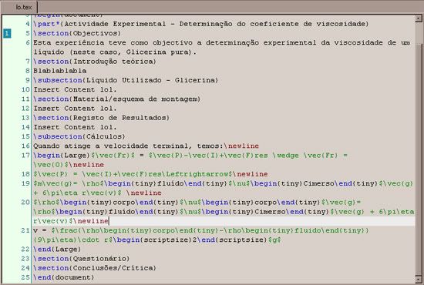Viewport: 424px width, 285px height.
Task: Click Registo de Resultados section title
Action: point(119,118)
